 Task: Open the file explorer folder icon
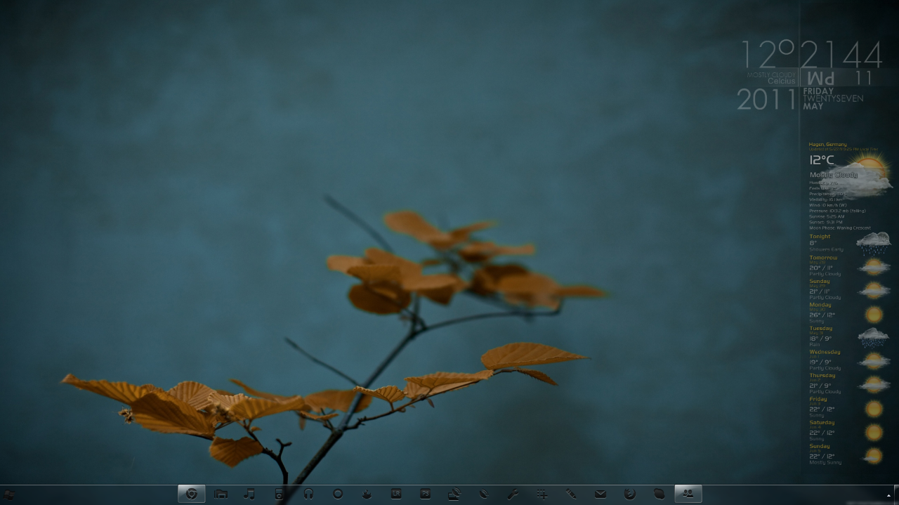point(221,494)
